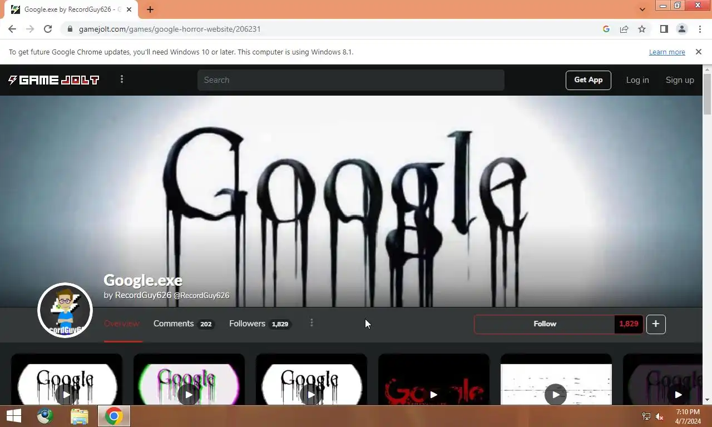Open more options dots next to Followers

[311, 323]
